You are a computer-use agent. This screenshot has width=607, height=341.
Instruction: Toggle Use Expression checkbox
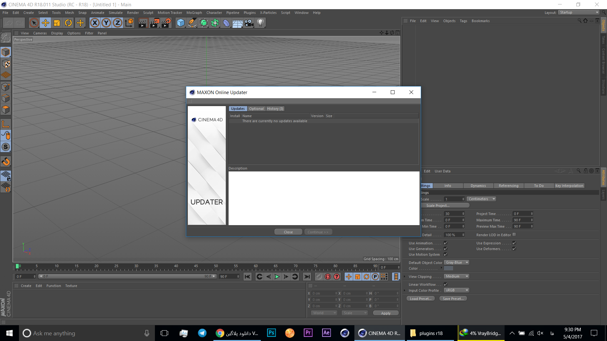514,243
